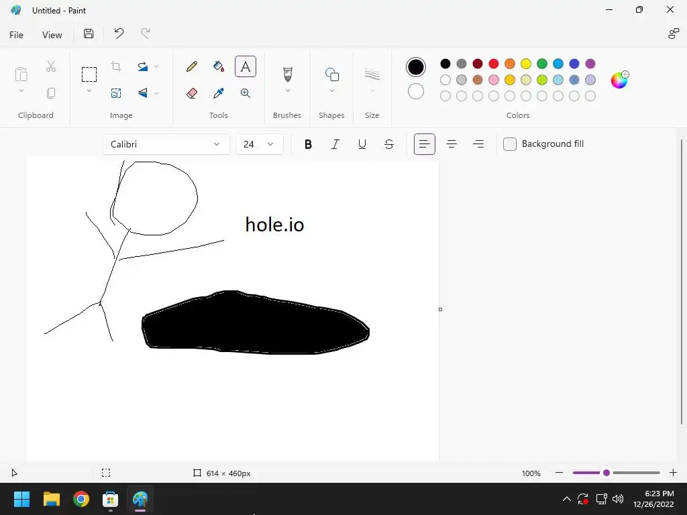Click the Crop image icon

click(116, 66)
